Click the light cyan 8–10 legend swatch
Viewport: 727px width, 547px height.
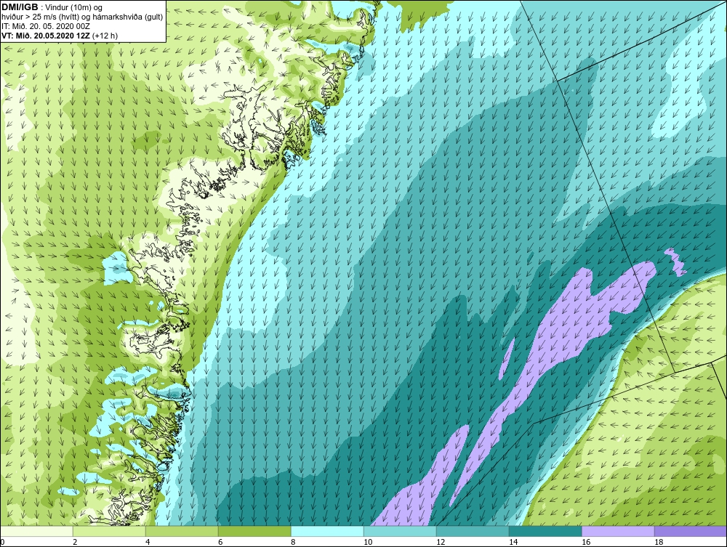click(327, 531)
